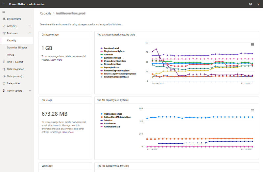Expand the Analytics menu chevron
Screen dimensions: 263x172
tap(30, 26)
